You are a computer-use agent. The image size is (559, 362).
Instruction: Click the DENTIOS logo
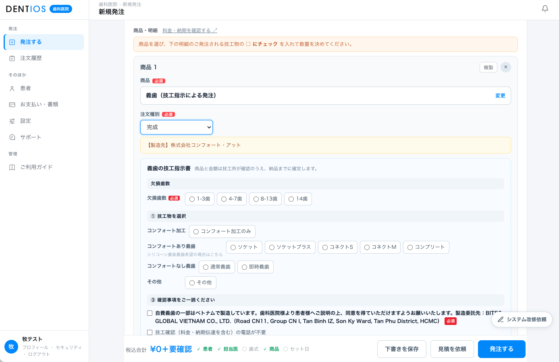[26, 9]
